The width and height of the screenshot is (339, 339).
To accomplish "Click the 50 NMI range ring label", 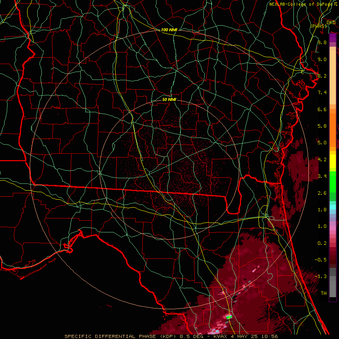I will (x=169, y=99).
